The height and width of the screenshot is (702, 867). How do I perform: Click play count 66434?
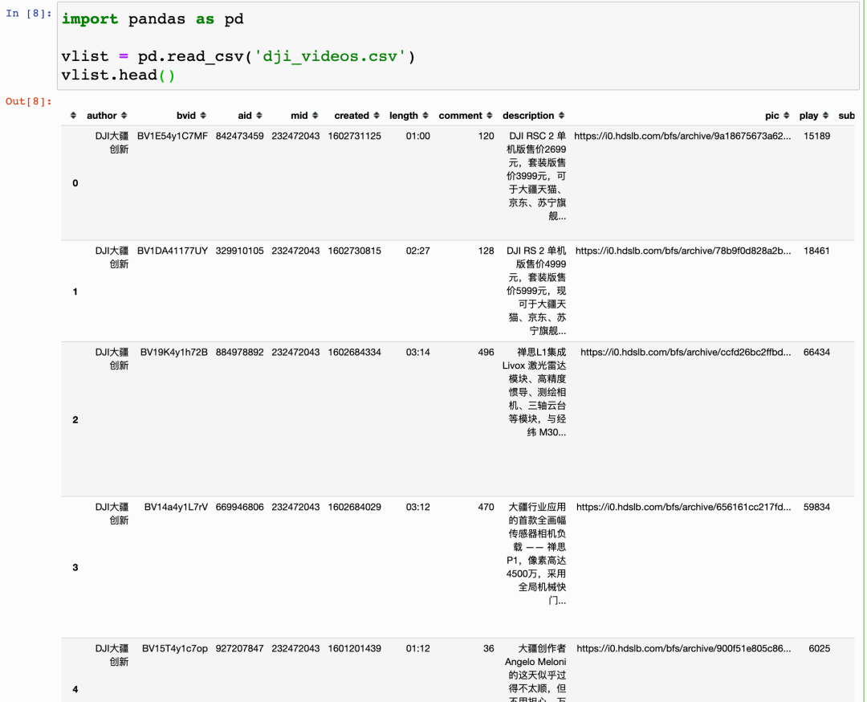pos(816,353)
